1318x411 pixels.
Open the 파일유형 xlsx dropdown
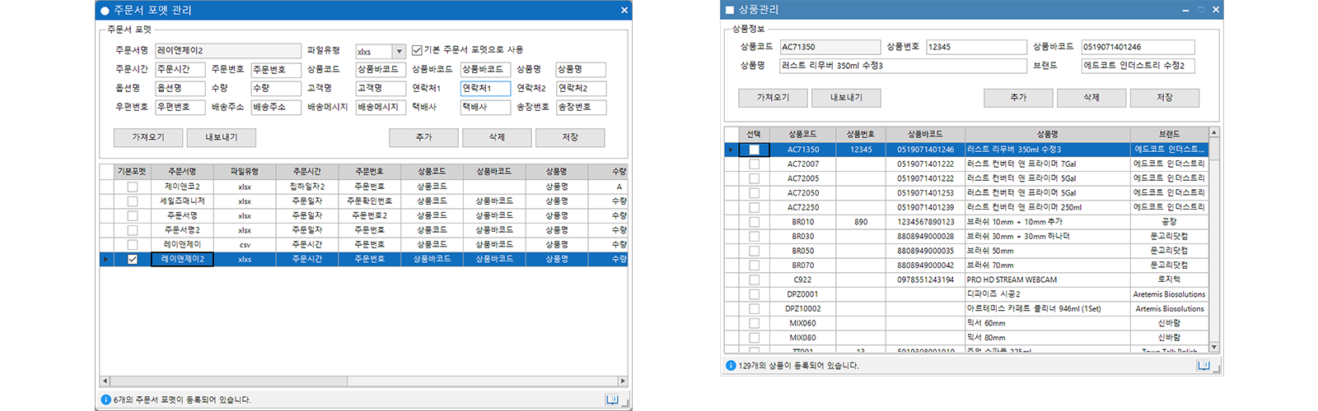pyautogui.click(x=399, y=51)
